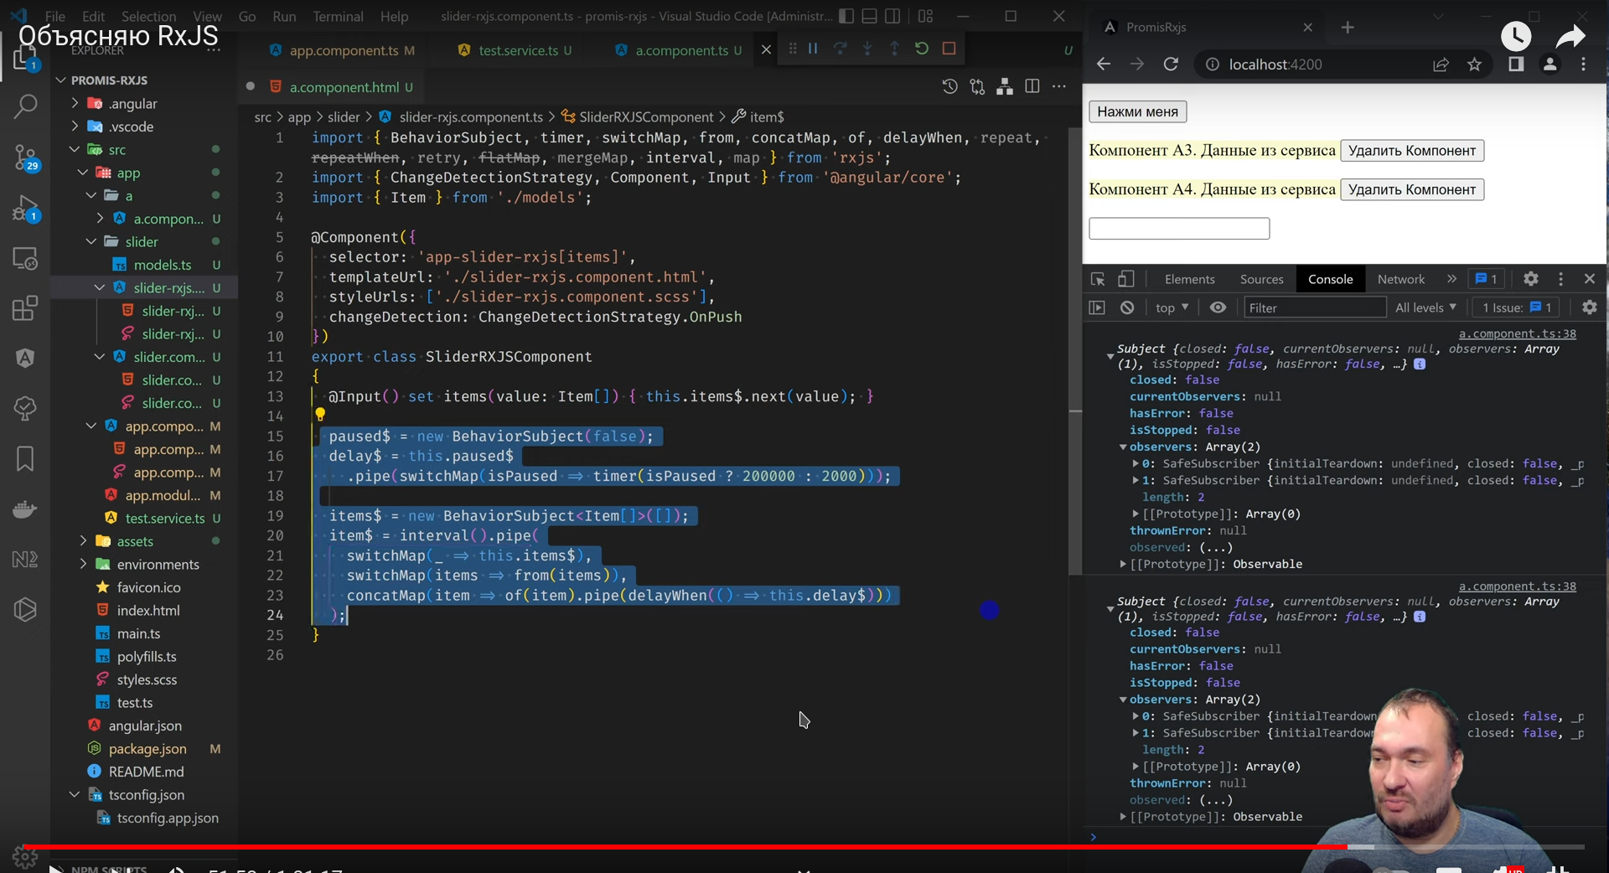The height and width of the screenshot is (873, 1609).
Task: Open Source Control view with 29 badge
Action: pos(25,157)
